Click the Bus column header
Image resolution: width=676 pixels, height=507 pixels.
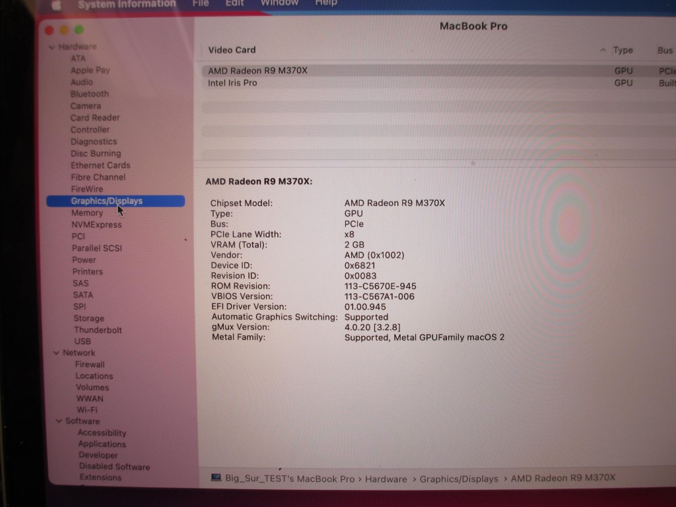pyautogui.click(x=665, y=50)
